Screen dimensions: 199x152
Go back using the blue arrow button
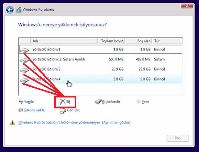[x=10, y=9]
